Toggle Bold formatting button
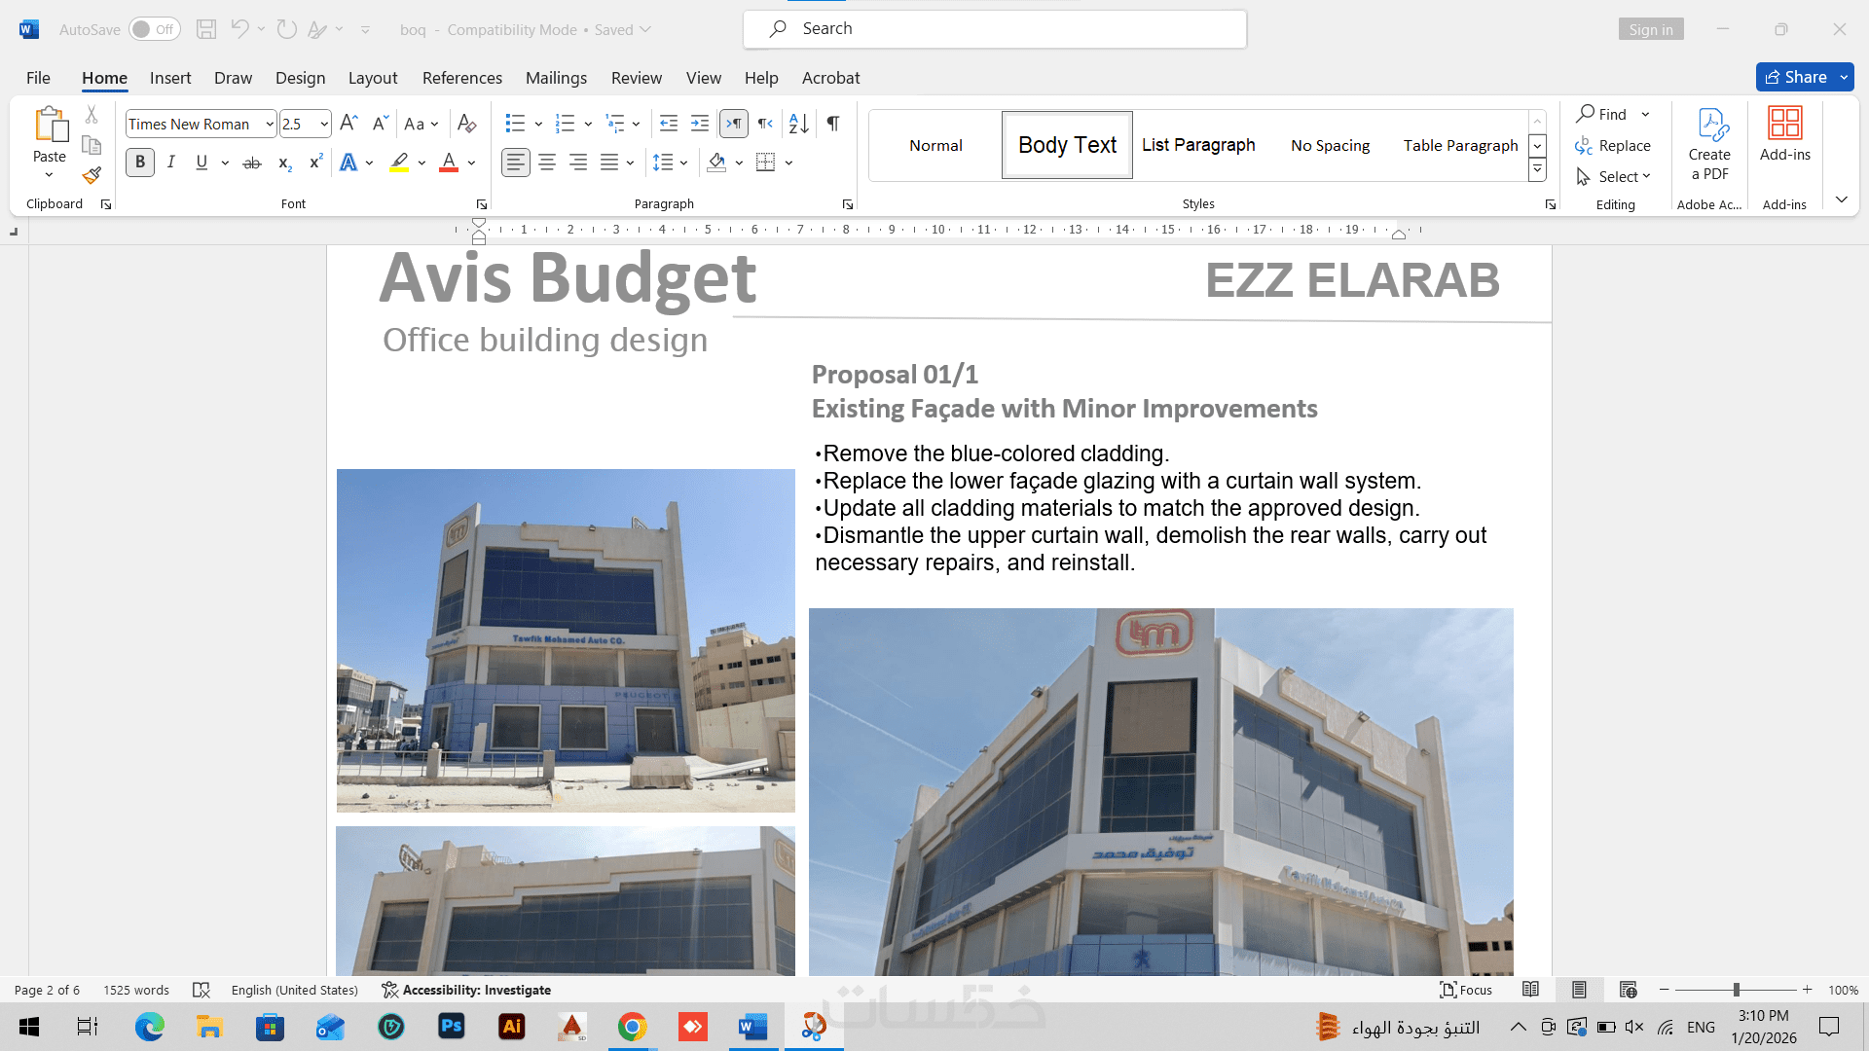This screenshot has height=1051, width=1869. (140, 163)
